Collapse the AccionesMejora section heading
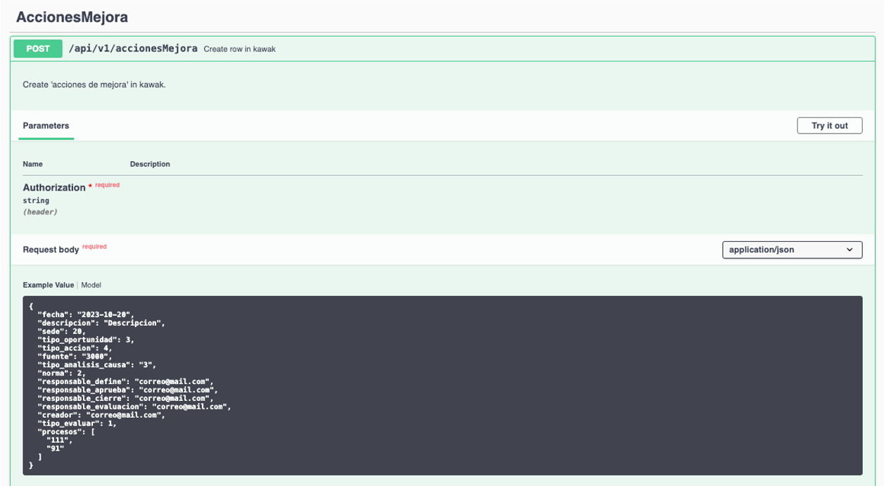This screenshot has height=486, width=884. (x=72, y=15)
